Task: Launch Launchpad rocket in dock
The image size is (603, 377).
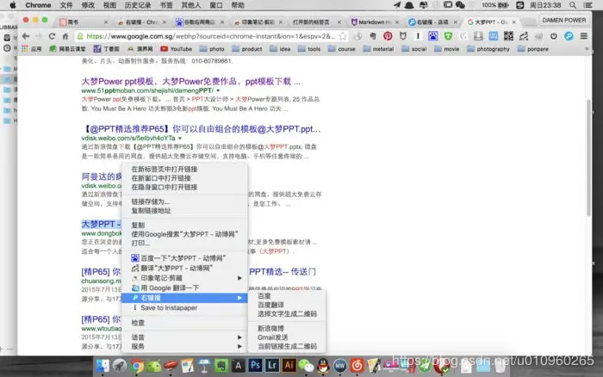Action: 119,366
